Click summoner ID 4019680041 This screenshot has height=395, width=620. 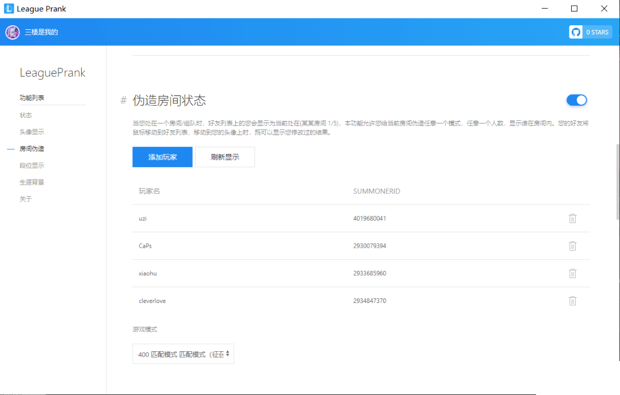click(370, 218)
